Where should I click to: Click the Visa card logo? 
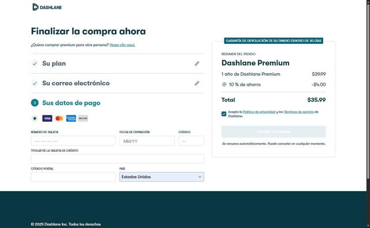pos(47,118)
